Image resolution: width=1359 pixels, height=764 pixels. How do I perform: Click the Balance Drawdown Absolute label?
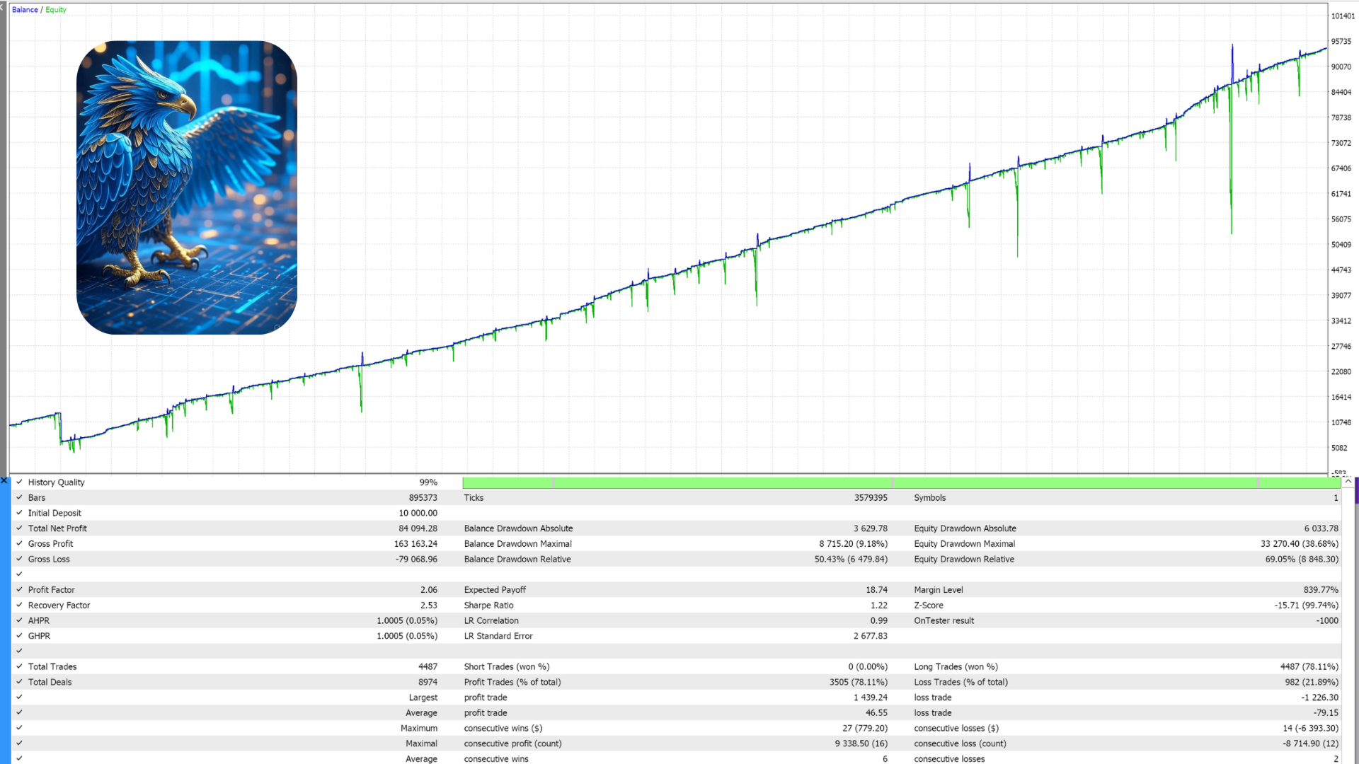pyautogui.click(x=518, y=528)
